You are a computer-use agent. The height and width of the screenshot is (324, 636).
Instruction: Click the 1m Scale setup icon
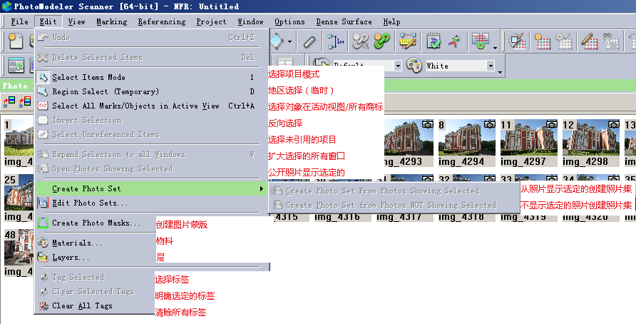[x=336, y=41]
